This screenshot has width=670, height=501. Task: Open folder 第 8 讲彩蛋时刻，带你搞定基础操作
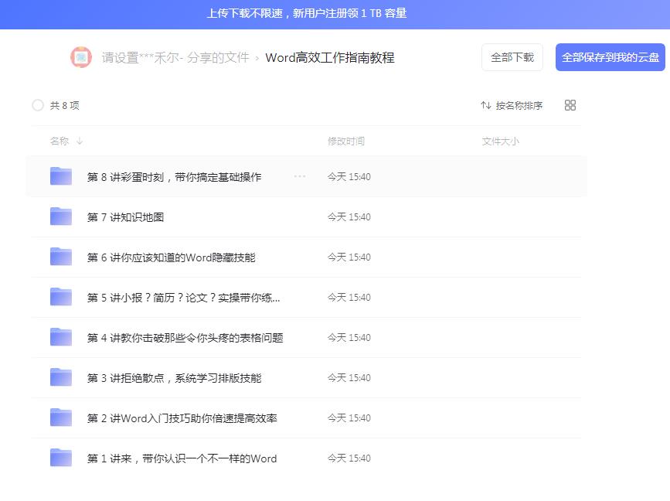pos(174,177)
